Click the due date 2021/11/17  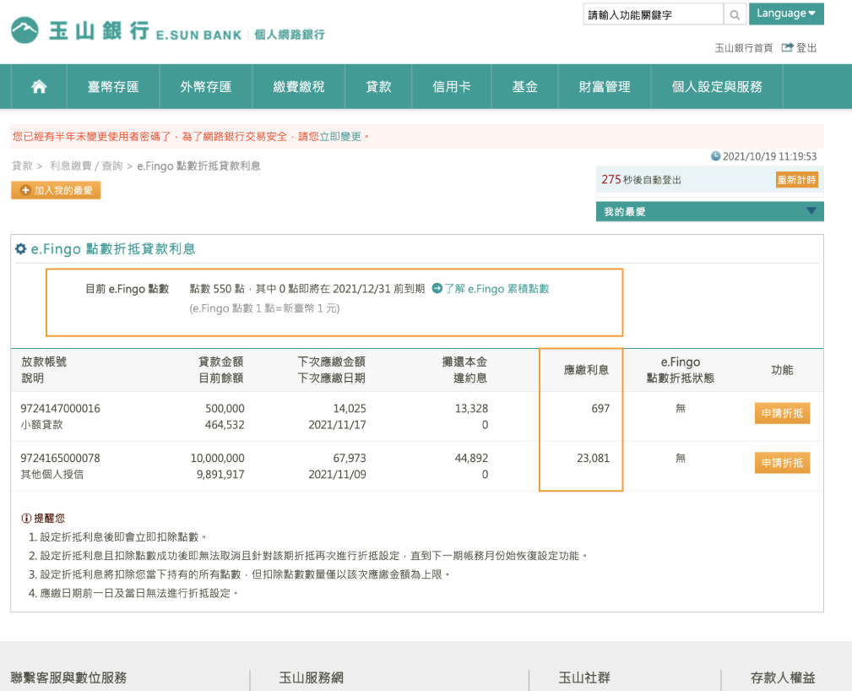(338, 425)
